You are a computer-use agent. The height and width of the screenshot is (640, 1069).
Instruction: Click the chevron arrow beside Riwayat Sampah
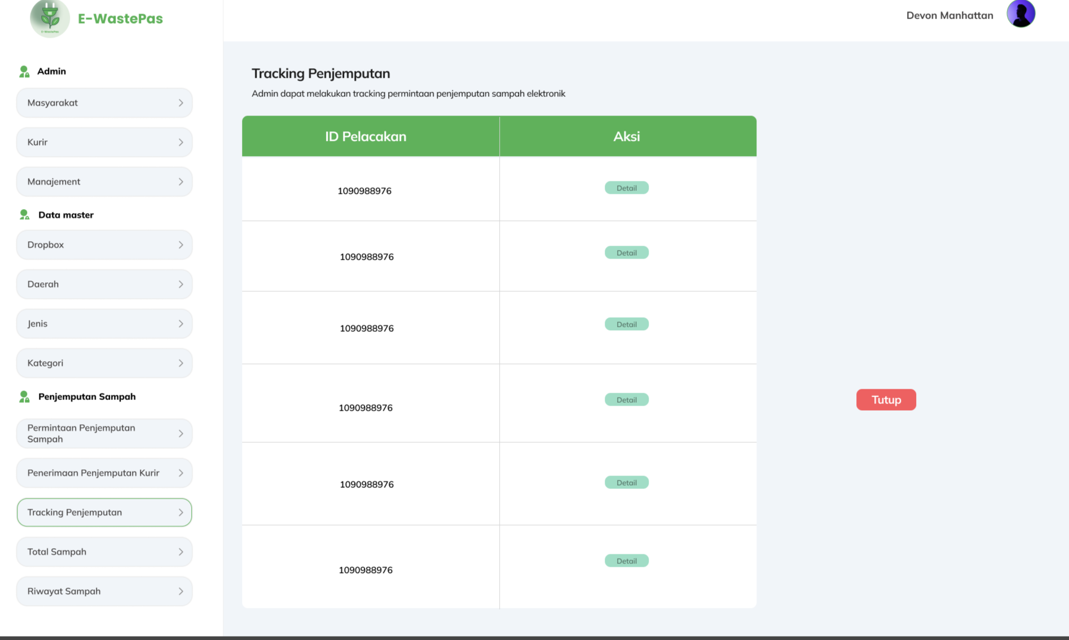point(181,592)
